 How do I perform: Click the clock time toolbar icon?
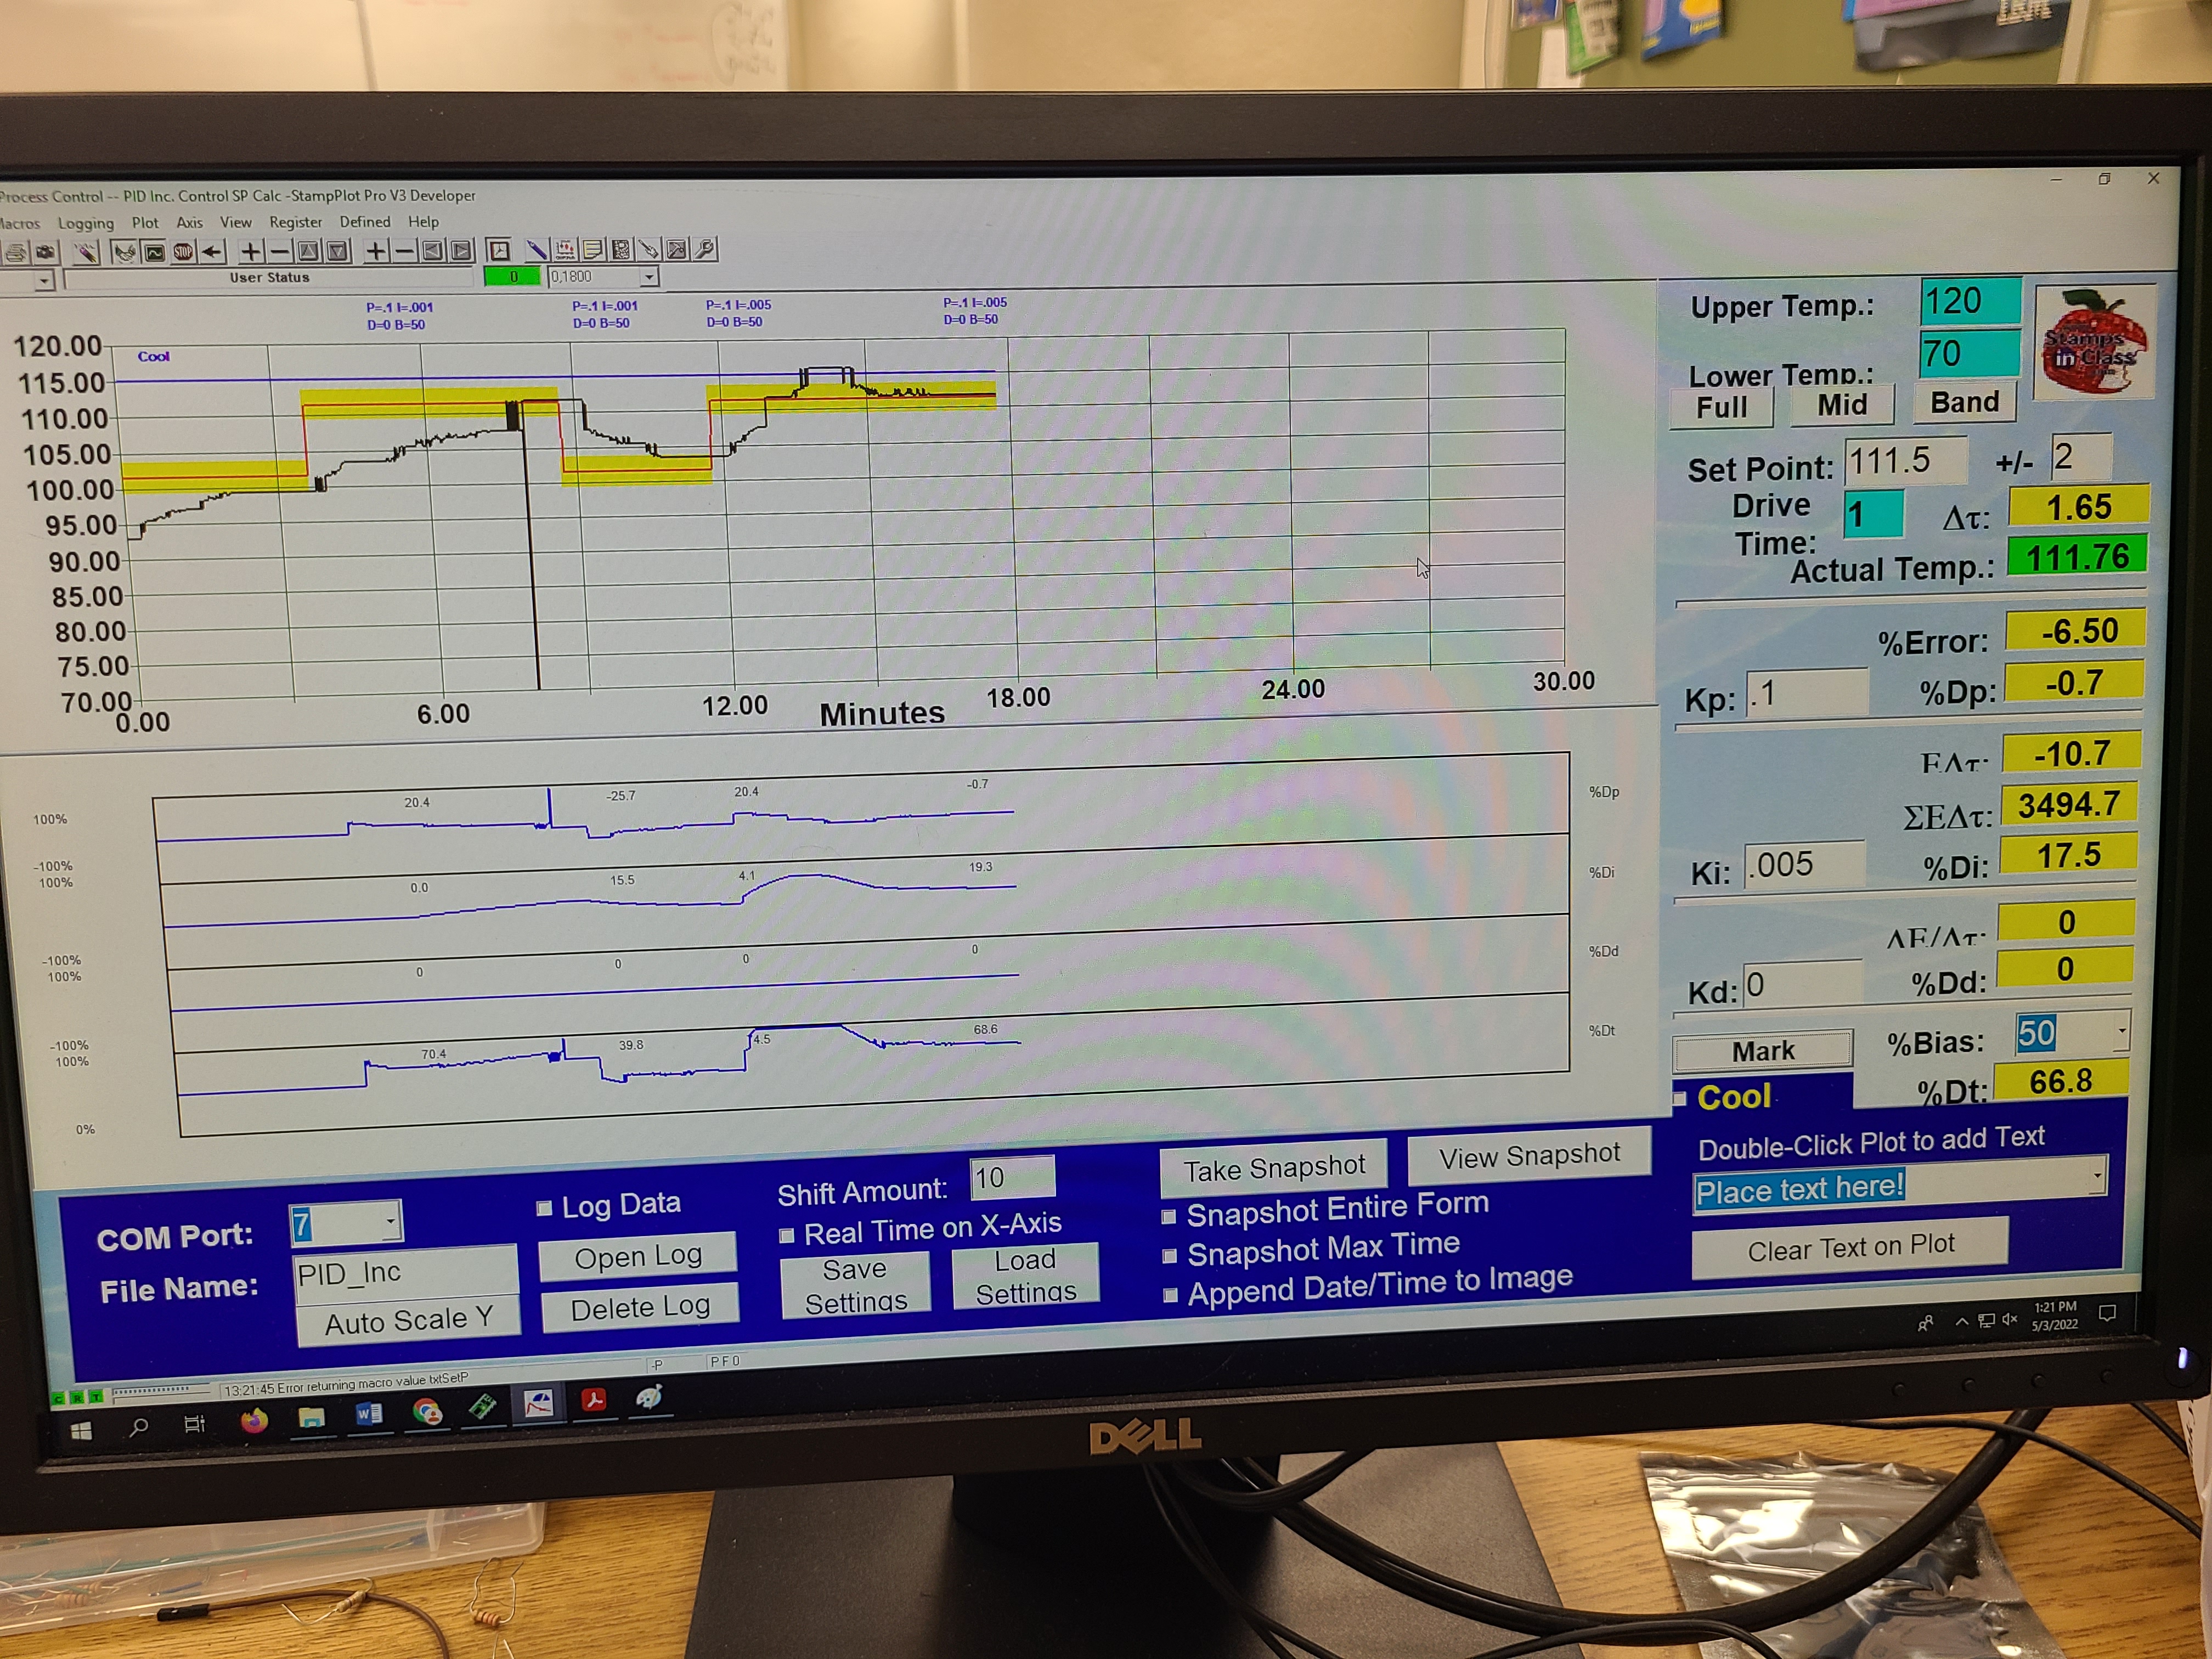pos(499,250)
